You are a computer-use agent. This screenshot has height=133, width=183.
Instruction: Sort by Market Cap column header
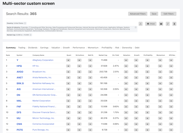coord(103,55)
